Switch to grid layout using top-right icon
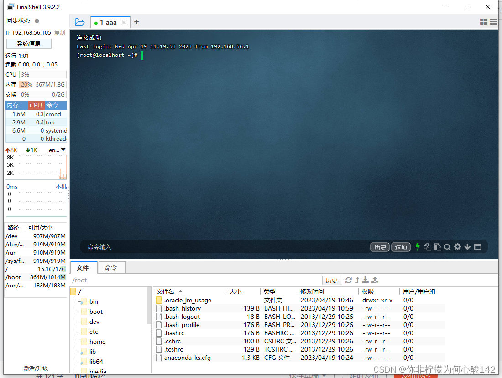The width and height of the screenshot is (502, 378). [484, 21]
